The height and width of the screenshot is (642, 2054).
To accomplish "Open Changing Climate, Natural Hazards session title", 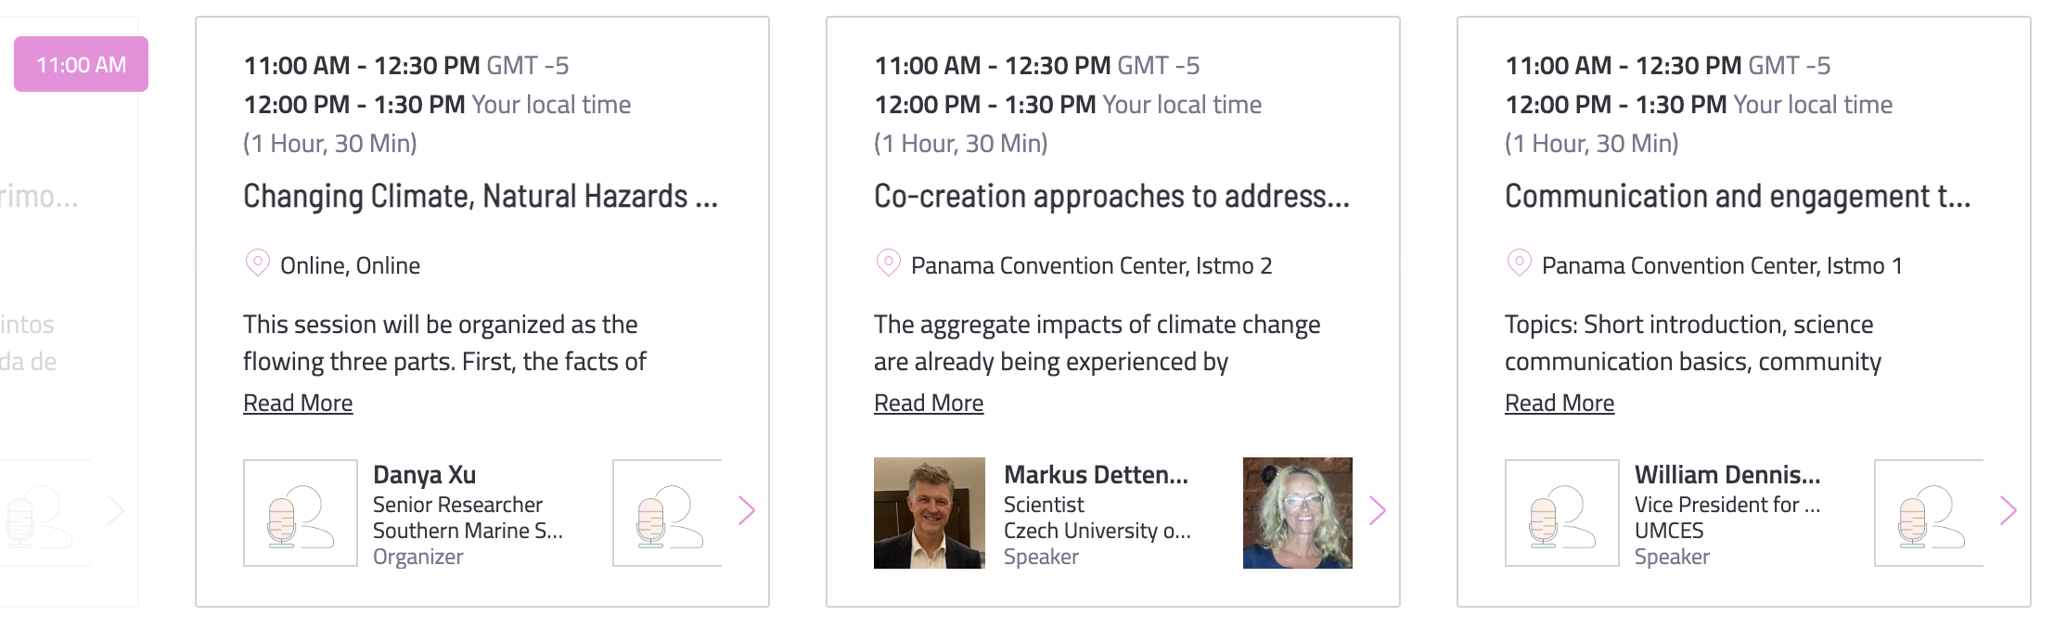I will [481, 197].
